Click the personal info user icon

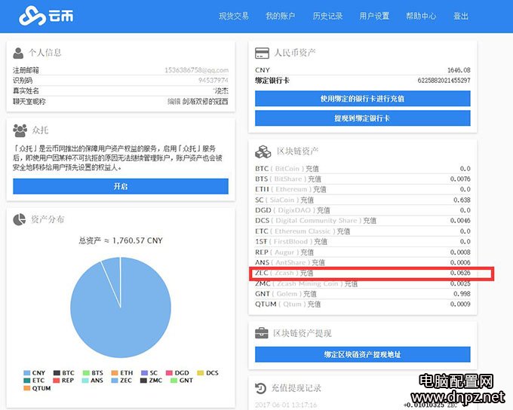(18, 53)
